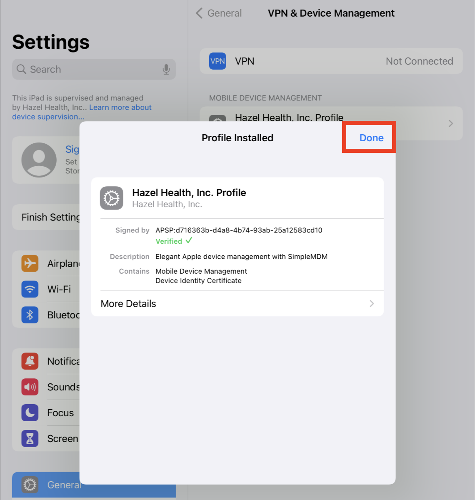The image size is (475, 500).
Task: Open More Details for the profile
Action: click(x=237, y=304)
